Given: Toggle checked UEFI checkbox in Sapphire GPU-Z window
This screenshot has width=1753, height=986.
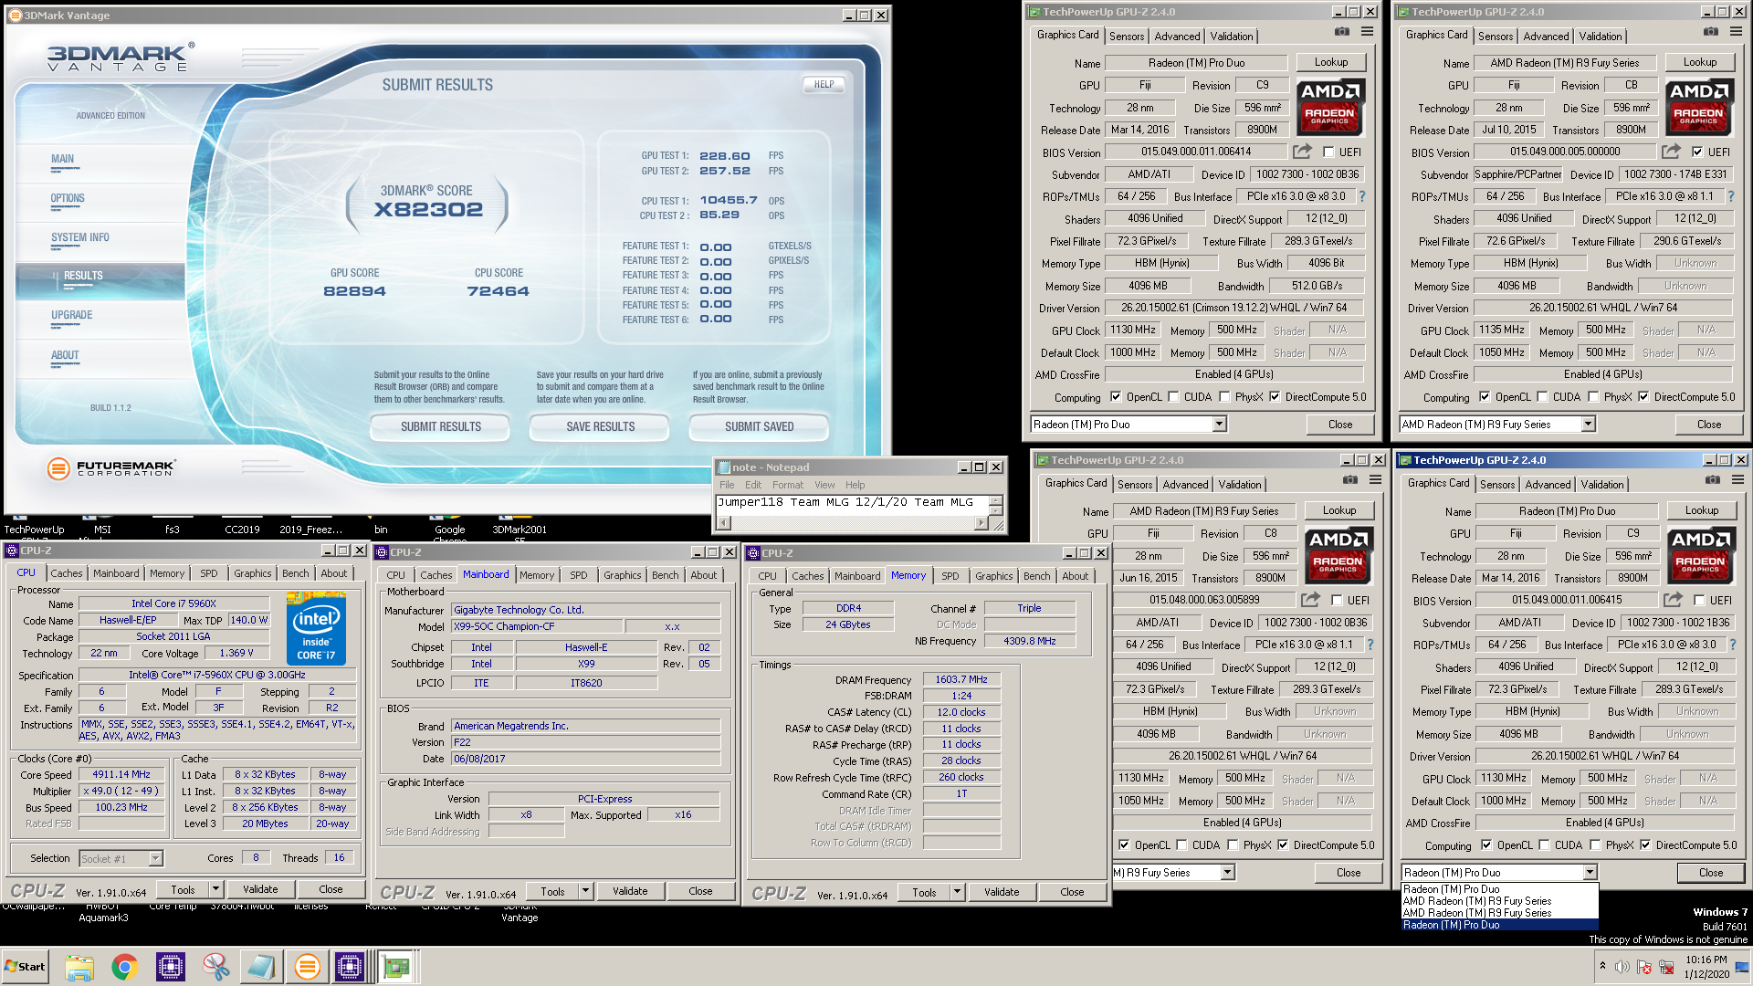Looking at the screenshot, I should [x=1697, y=152].
